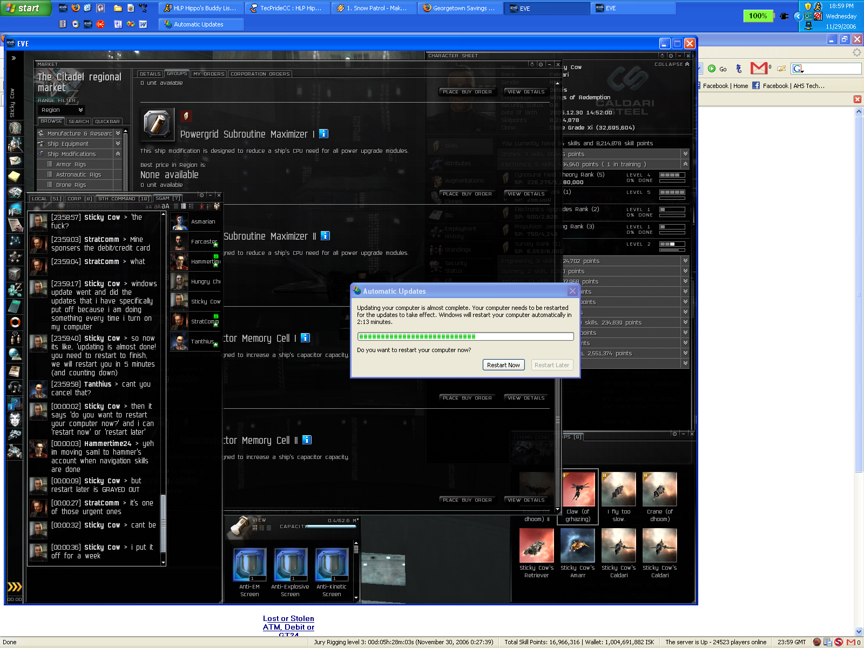864x648 pixels.
Task: Open the Range Filter Region dropdown
Action: point(62,110)
